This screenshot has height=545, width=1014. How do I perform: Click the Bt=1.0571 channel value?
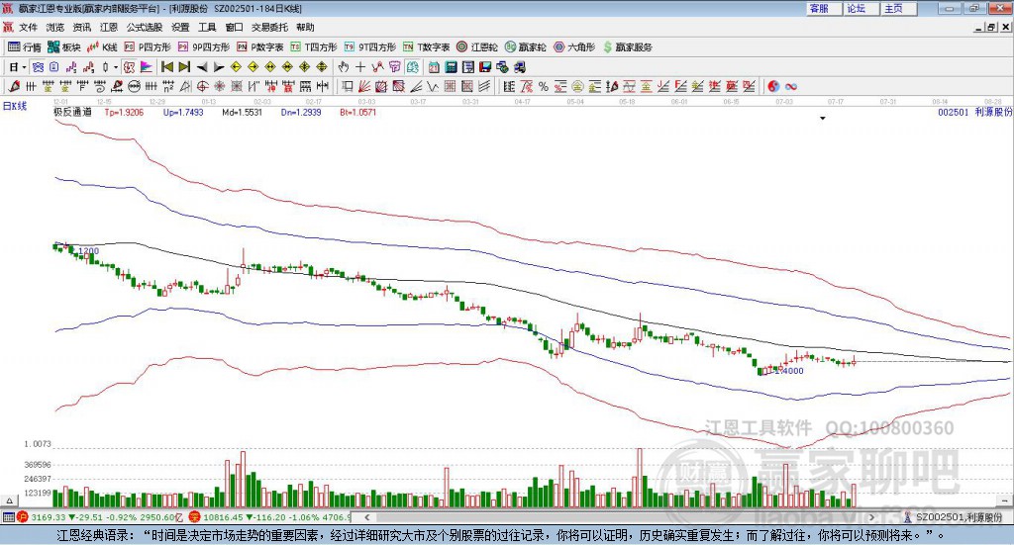click(358, 113)
